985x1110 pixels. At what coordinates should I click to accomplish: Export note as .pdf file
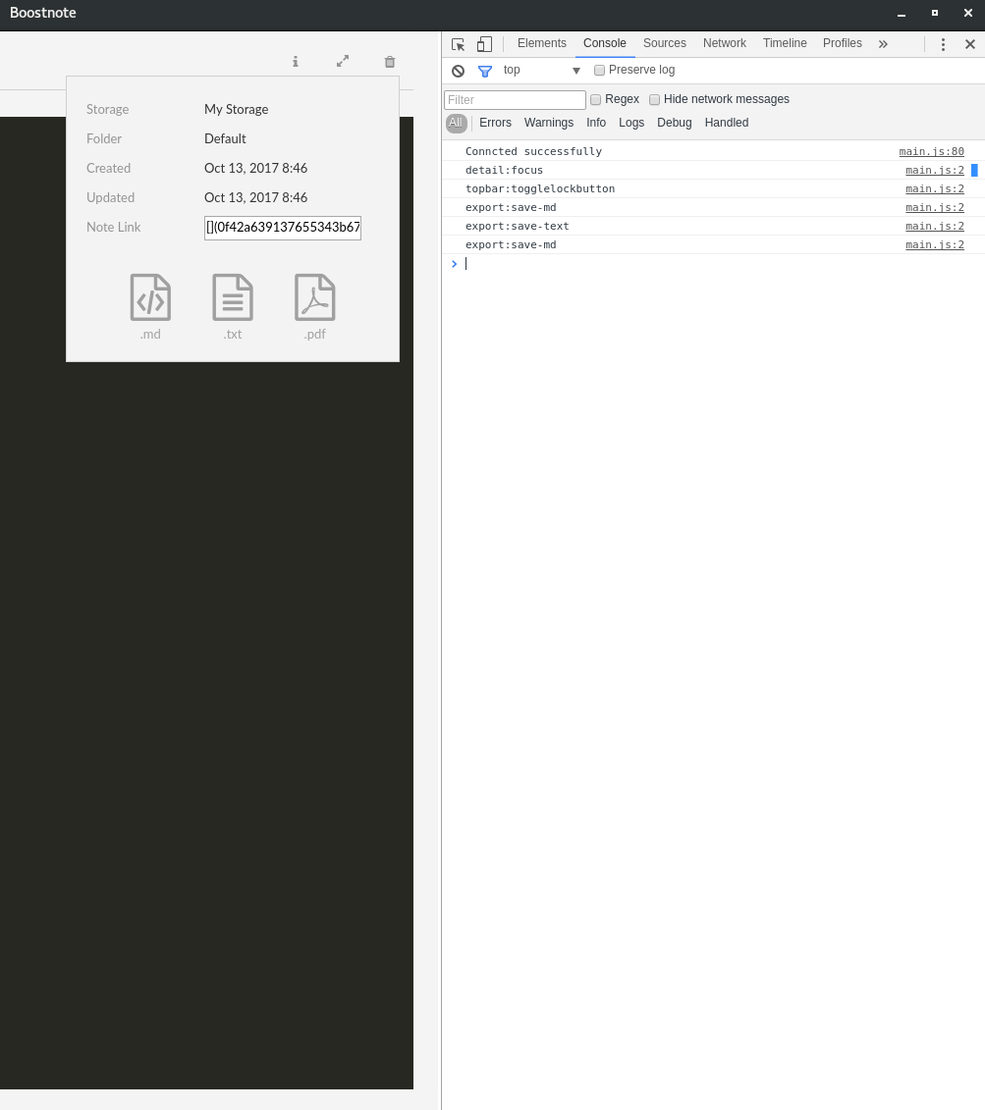pyautogui.click(x=314, y=306)
